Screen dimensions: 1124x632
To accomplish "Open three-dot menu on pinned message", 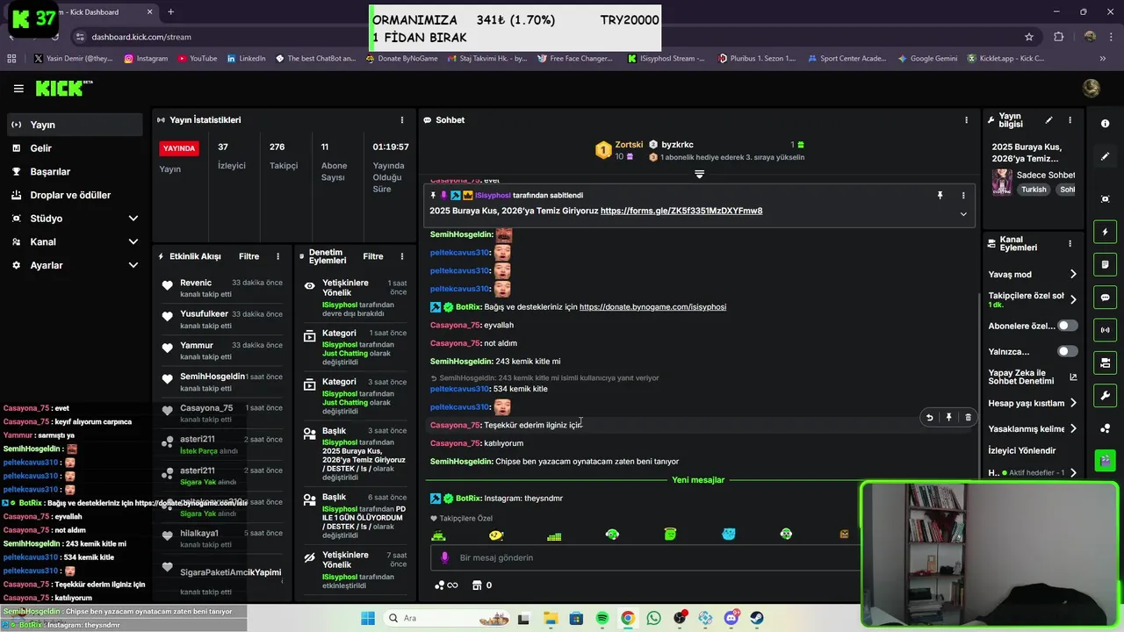I will pos(963,196).
